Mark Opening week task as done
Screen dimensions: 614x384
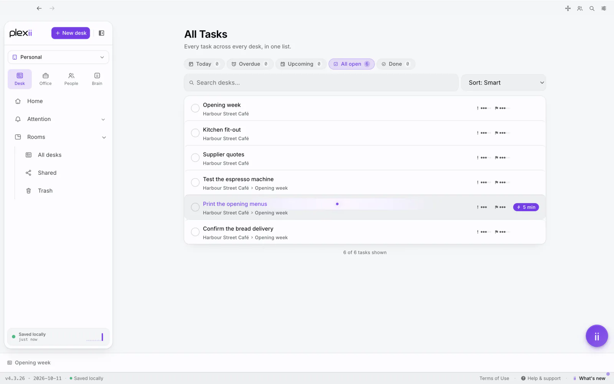(195, 108)
